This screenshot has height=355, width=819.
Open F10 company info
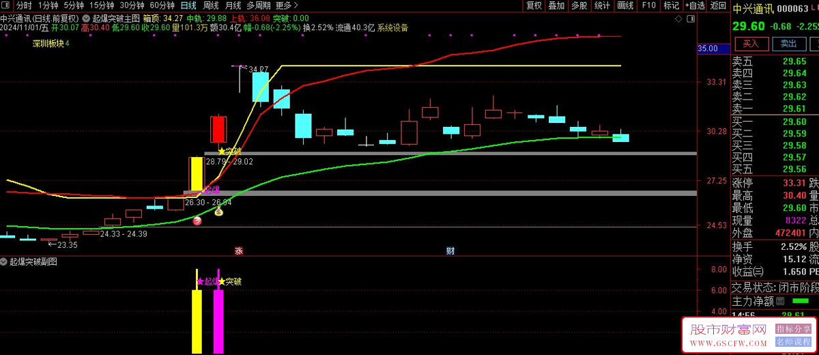[648, 5]
